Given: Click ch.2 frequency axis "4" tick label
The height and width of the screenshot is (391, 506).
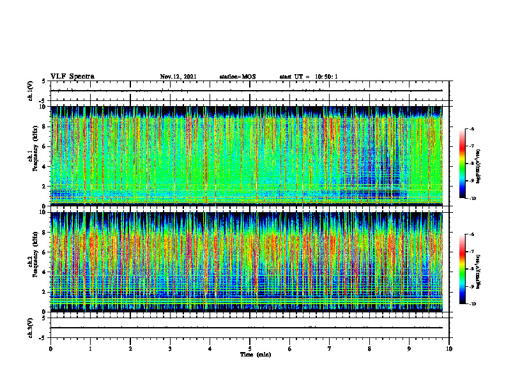Looking at the screenshot, I should (45, 272).
